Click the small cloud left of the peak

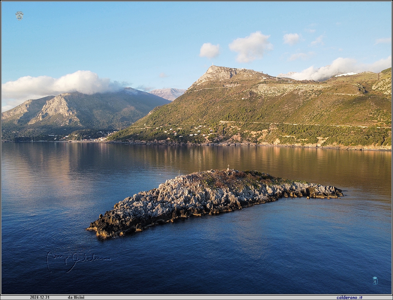point(209,50)
